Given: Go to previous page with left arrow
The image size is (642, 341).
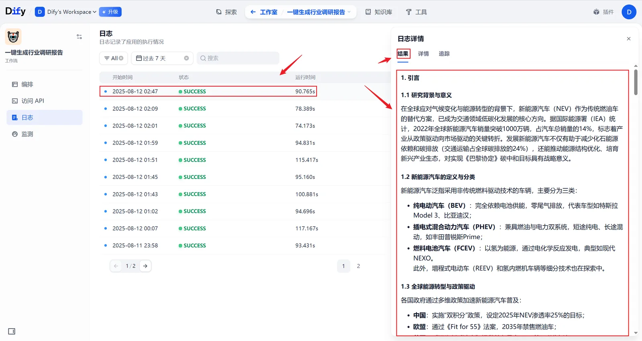Looking at the screenshot, I should point(116,266).
